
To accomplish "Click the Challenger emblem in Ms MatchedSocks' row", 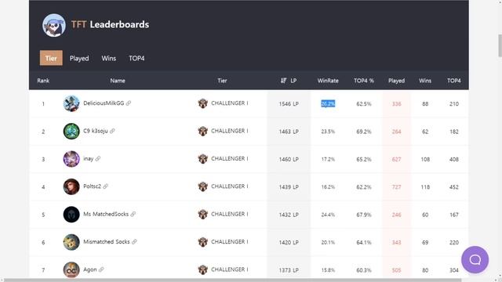I will coord(202,214).
